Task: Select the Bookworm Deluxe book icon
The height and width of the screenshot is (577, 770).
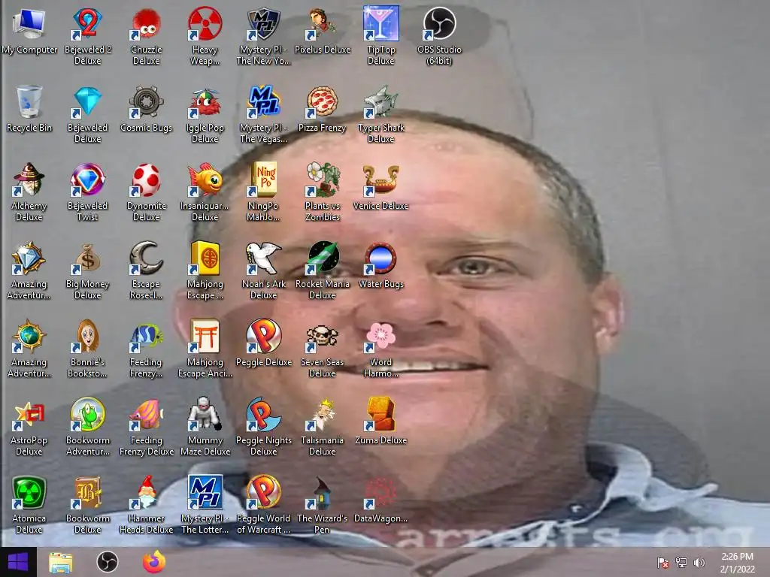Action: click(x=87, y=492)
